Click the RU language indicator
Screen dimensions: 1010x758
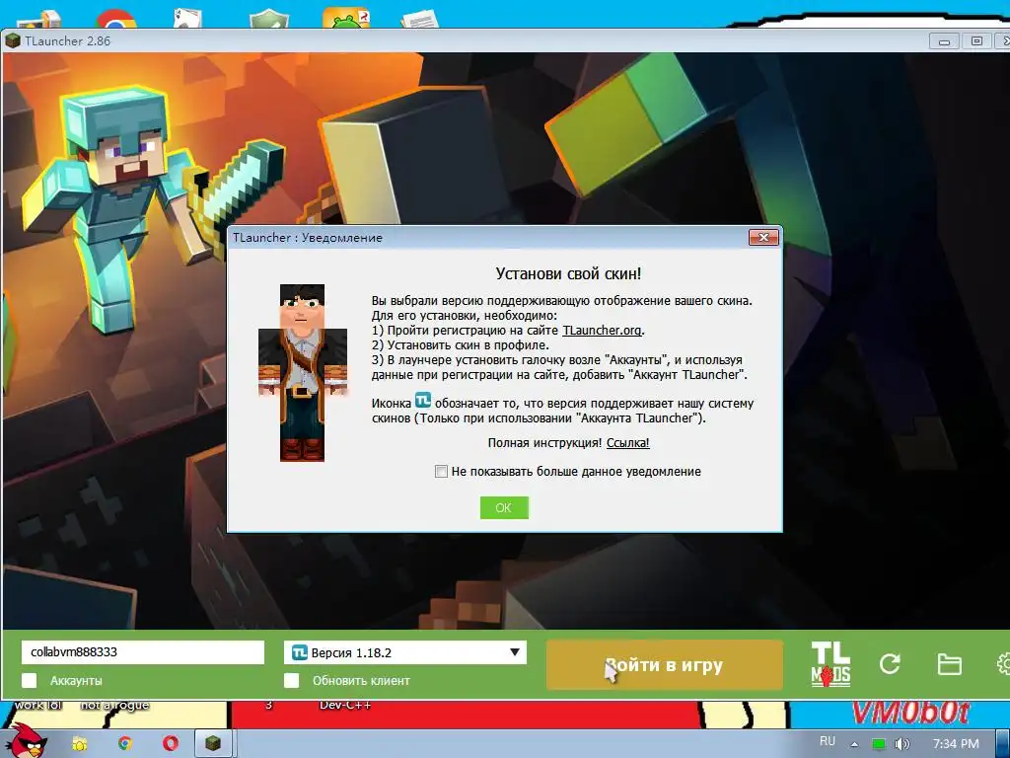point(828,741)
